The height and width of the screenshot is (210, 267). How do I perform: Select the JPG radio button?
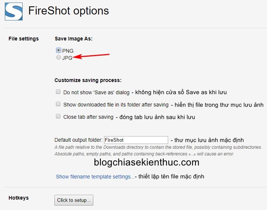pyautogui.click(x=59, y=57)
